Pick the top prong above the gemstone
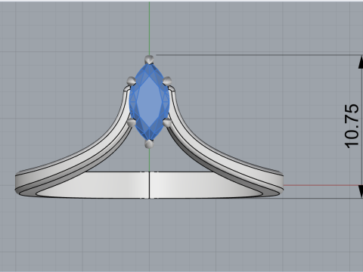The image size is (363, 272). click(x=149, y=60)
